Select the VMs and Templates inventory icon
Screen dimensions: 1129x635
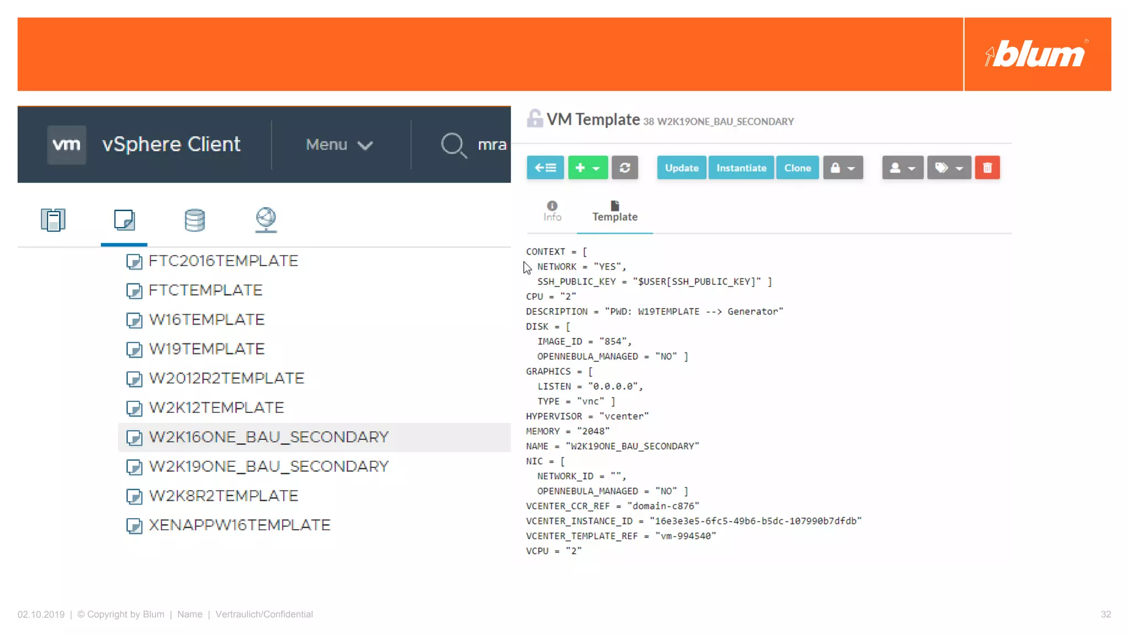pyautogui.click(x=124, y=220)
